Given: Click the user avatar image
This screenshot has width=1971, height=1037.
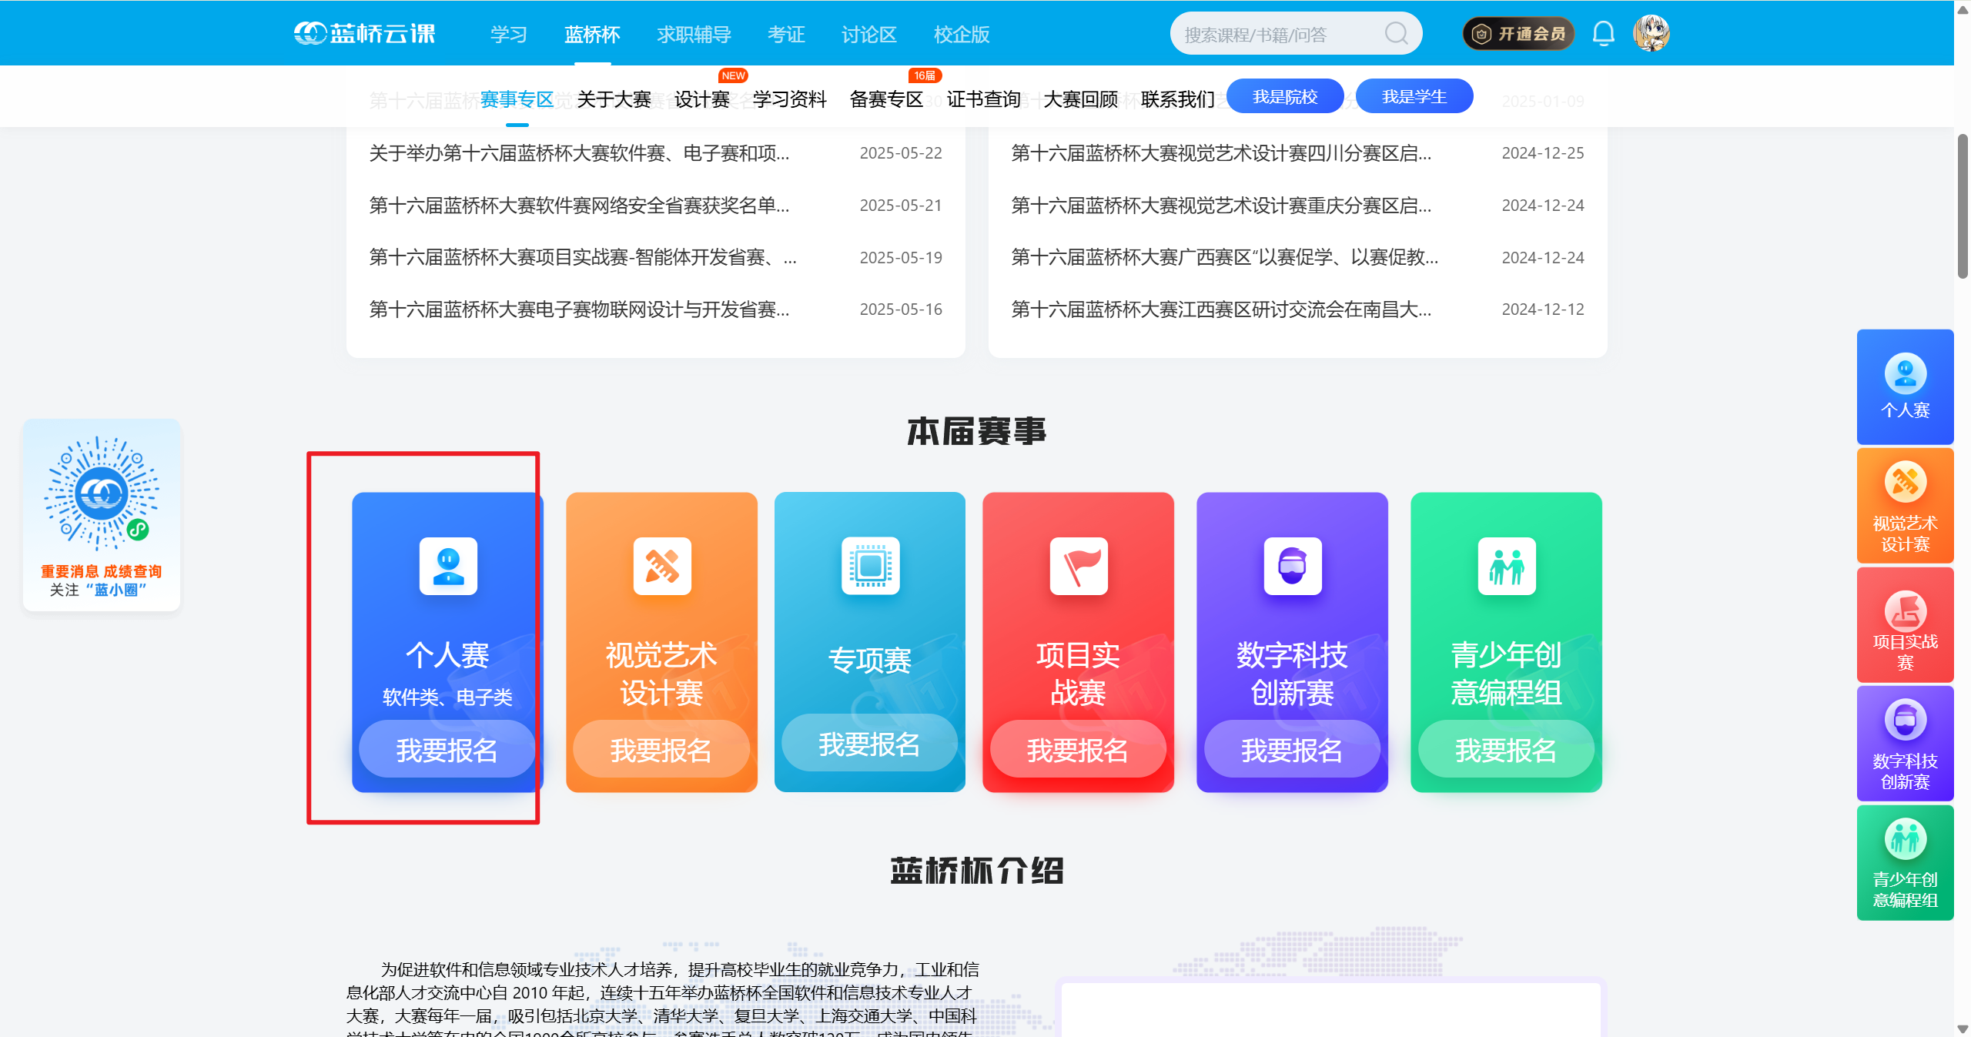Looking at the screenshot, I should 1653,33.
